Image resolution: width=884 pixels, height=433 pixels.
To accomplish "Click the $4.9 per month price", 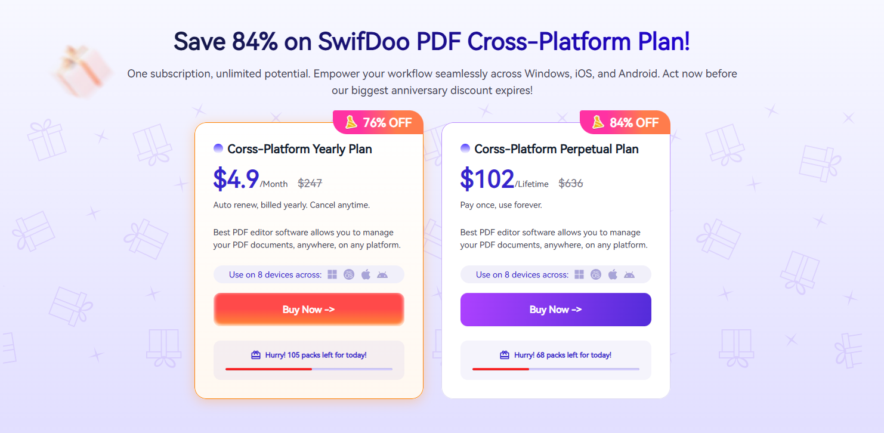I will click(x=251, y=179).
